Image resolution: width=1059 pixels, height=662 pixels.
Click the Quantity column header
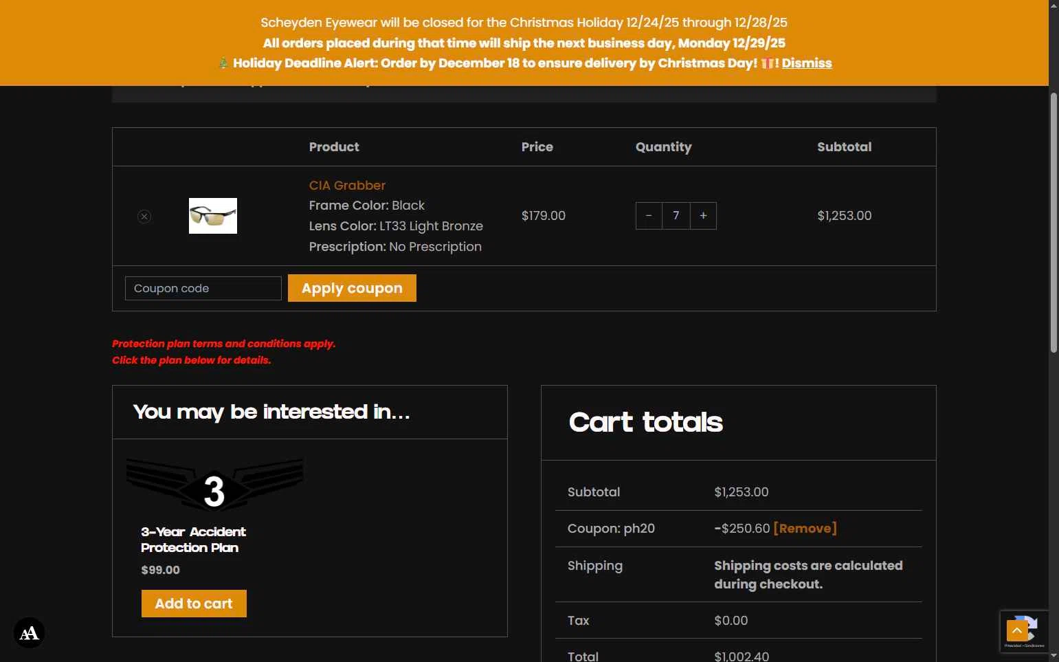pyautogui.click(x=664, y=147)
